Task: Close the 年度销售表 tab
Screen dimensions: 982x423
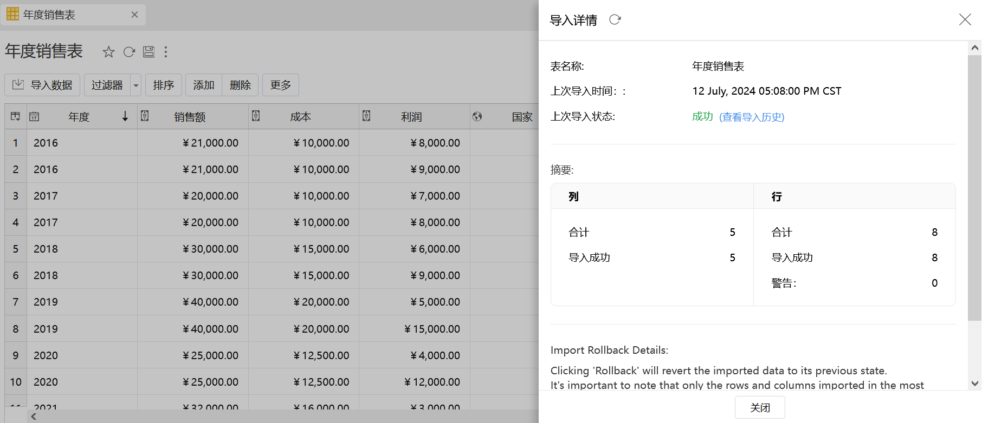Action: [134, 15]
